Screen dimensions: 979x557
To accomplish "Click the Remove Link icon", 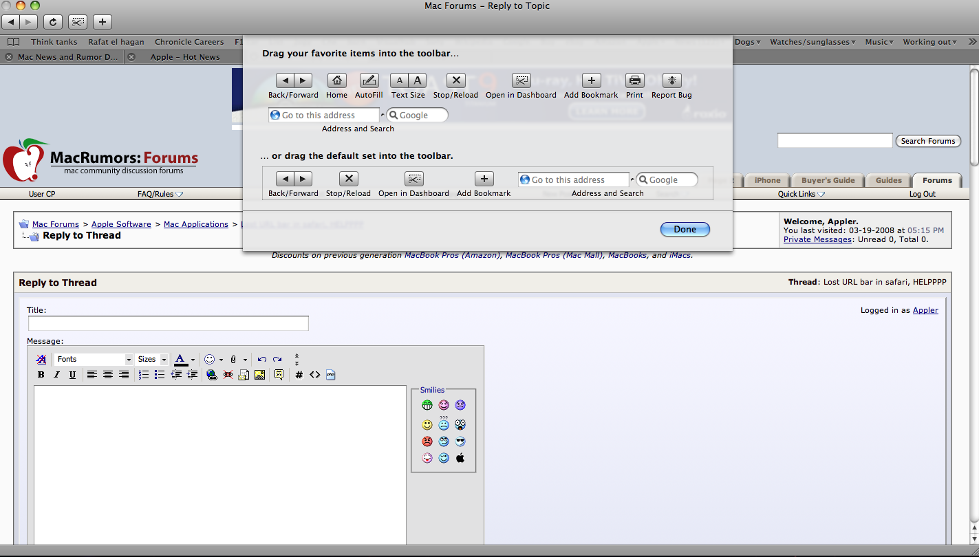I will [228, 375].
